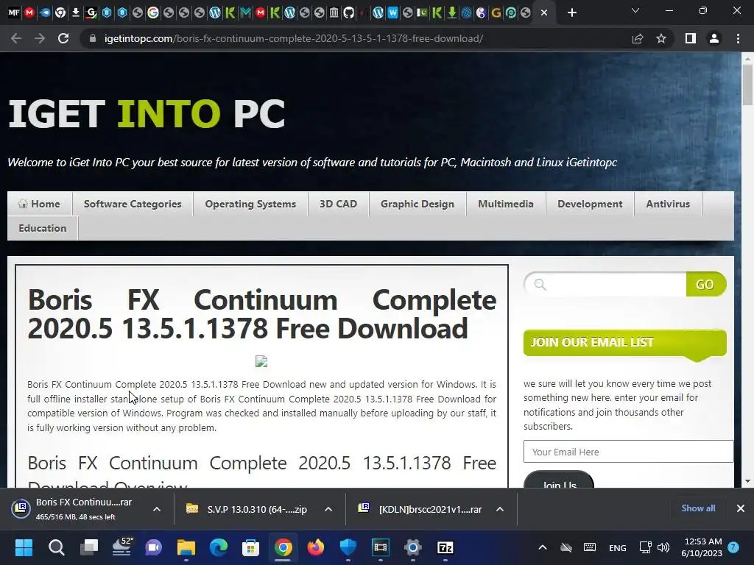Expand options for Boris FX rar download
This screenshot has width=754, height=565.
[157, 509]
